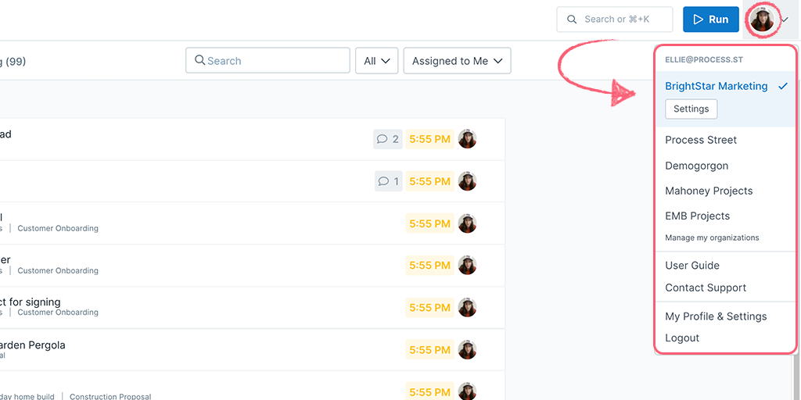
Task: Click the 'Construction Proposal' label
Action: point(110,396)
